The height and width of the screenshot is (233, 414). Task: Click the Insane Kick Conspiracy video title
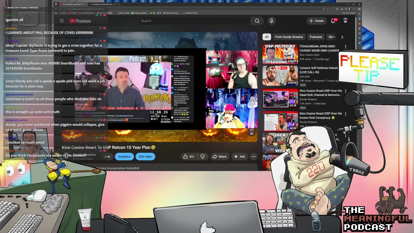point(321,116)
